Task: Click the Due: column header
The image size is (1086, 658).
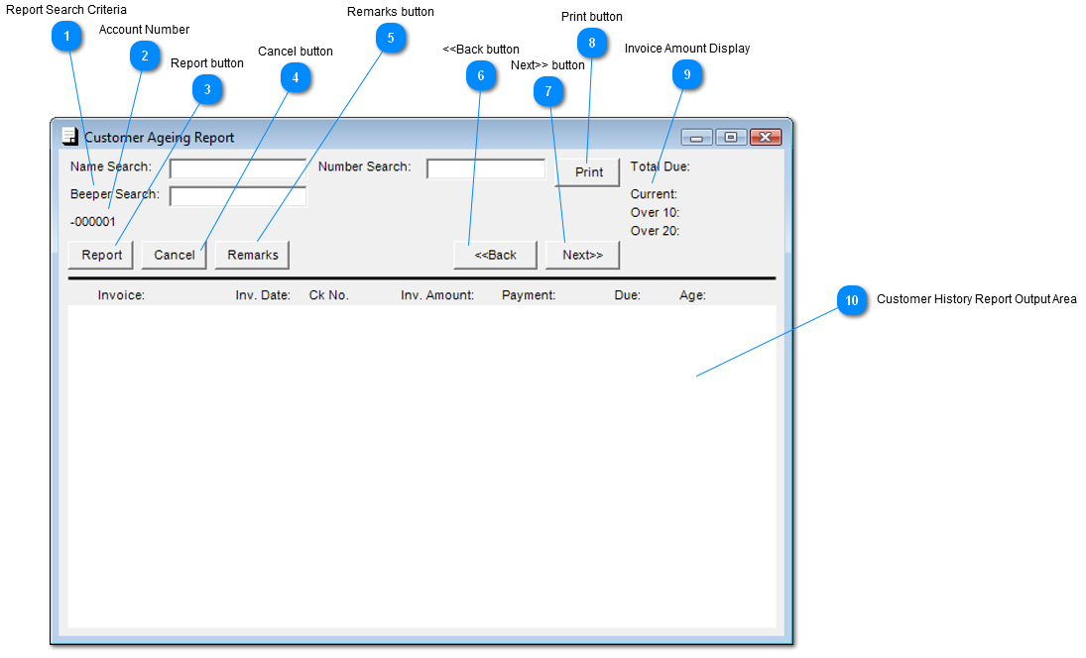Action: 628,294
